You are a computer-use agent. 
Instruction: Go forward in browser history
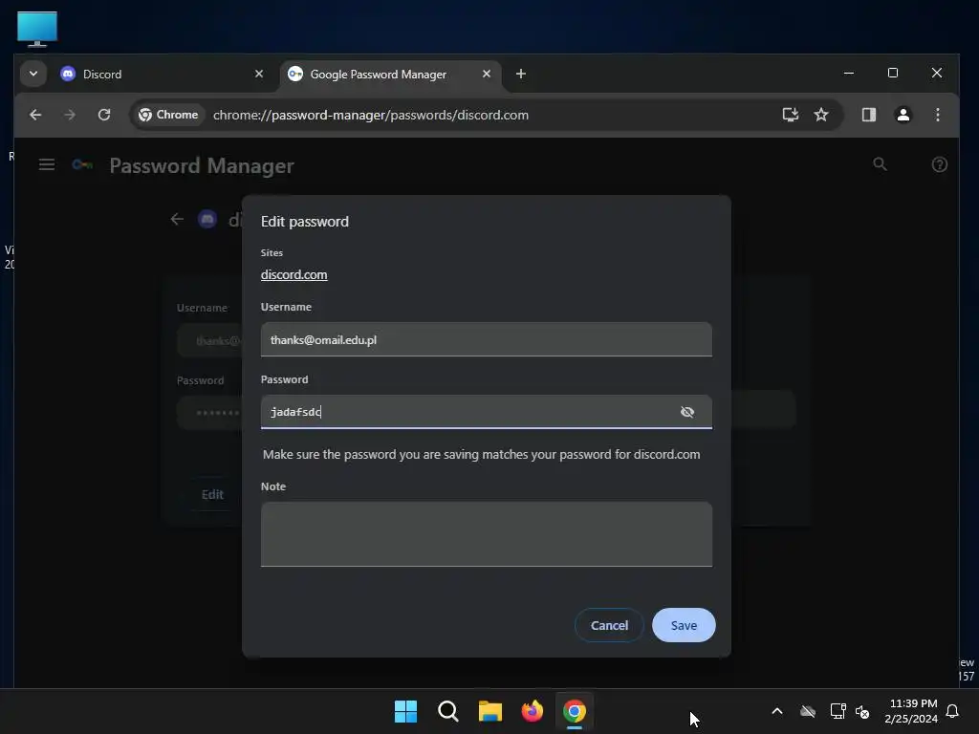(70, 115)
